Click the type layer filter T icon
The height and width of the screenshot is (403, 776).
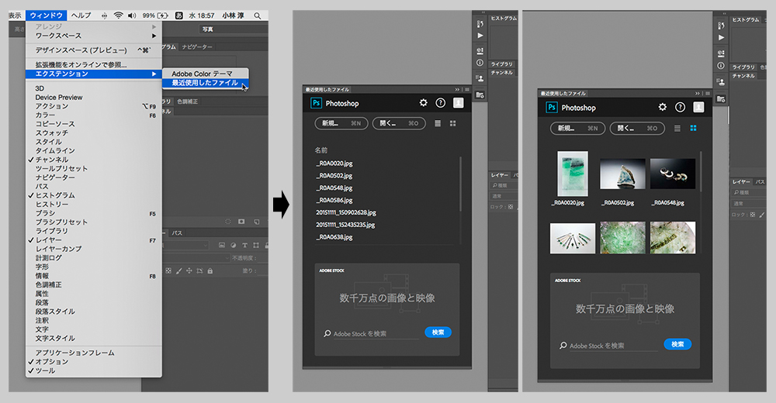click(244, 245)
